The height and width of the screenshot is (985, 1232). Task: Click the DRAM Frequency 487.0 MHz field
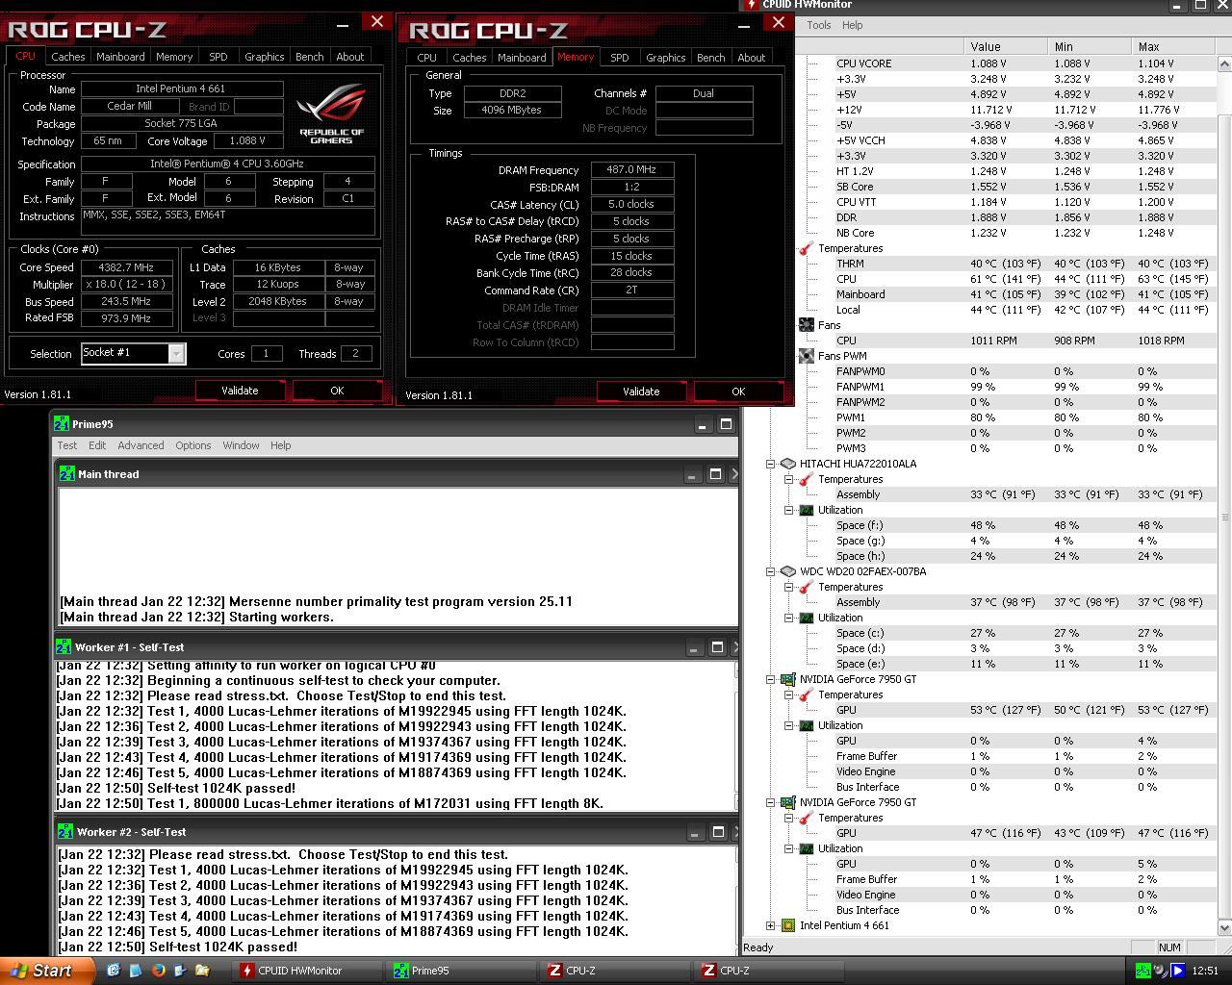click(x=631, y=169)
